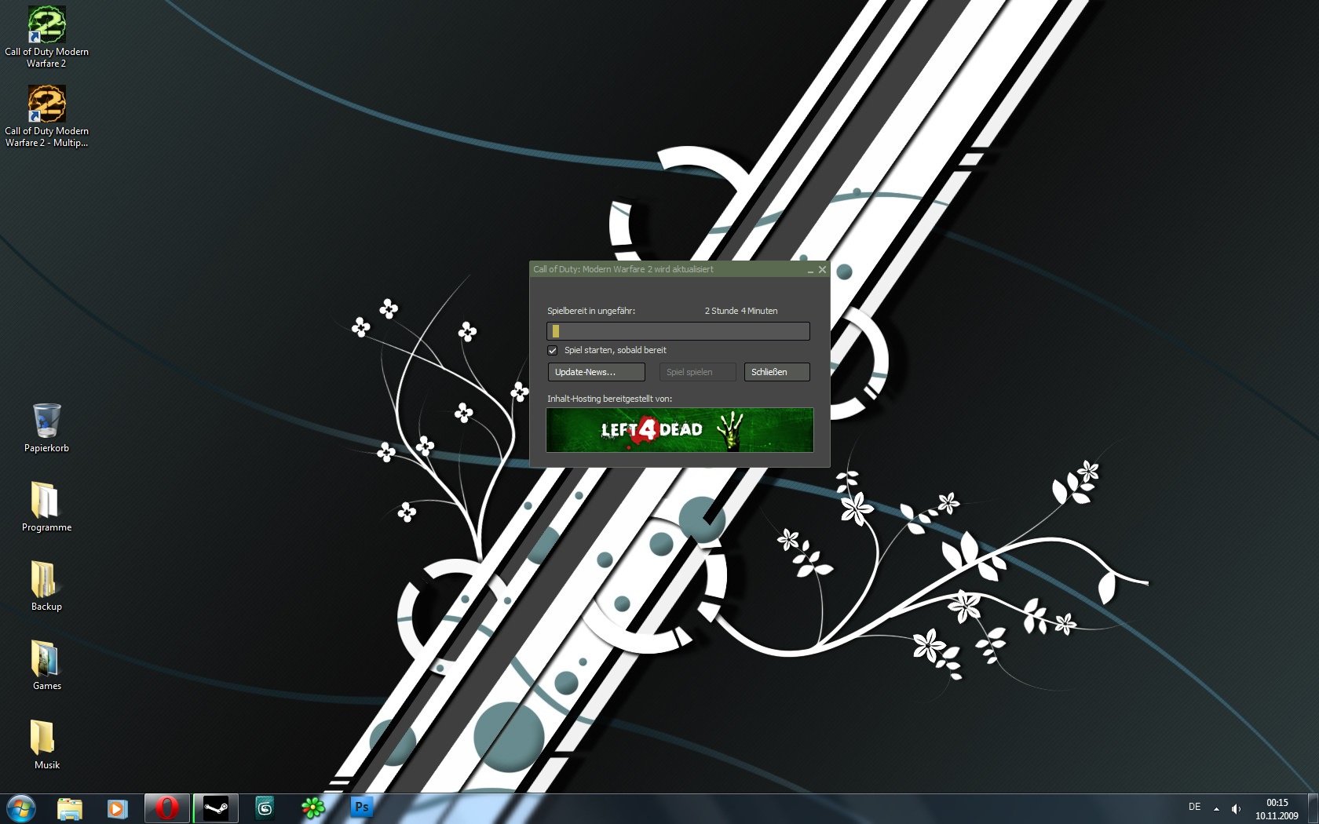
Task: Close the Steam update dialog with X
Action: (x=822, y=269)
